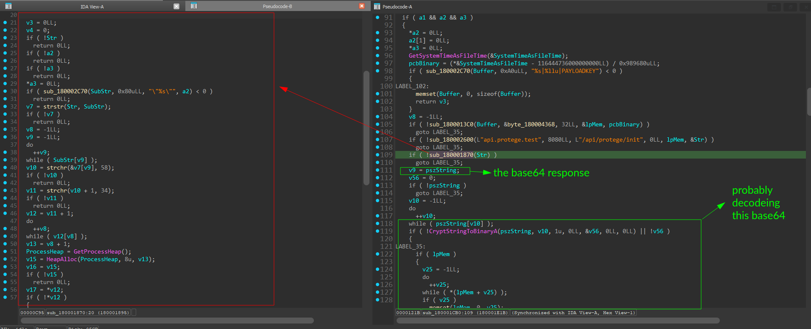Viewport: 811px width, 329px height.
Task: Click the Pseudocode-A horizontal scrollbar thumb
Action: pyautogui.click(x=558, y=321)
